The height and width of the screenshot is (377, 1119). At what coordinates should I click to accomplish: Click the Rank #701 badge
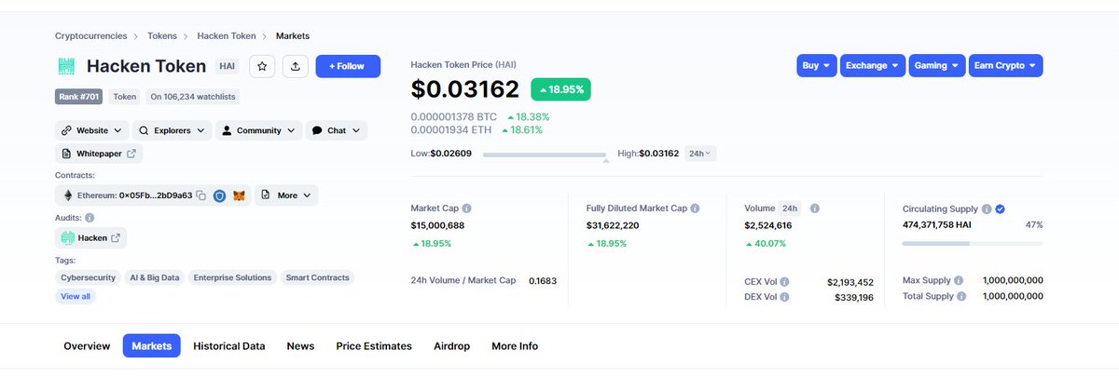click(79, 96)
